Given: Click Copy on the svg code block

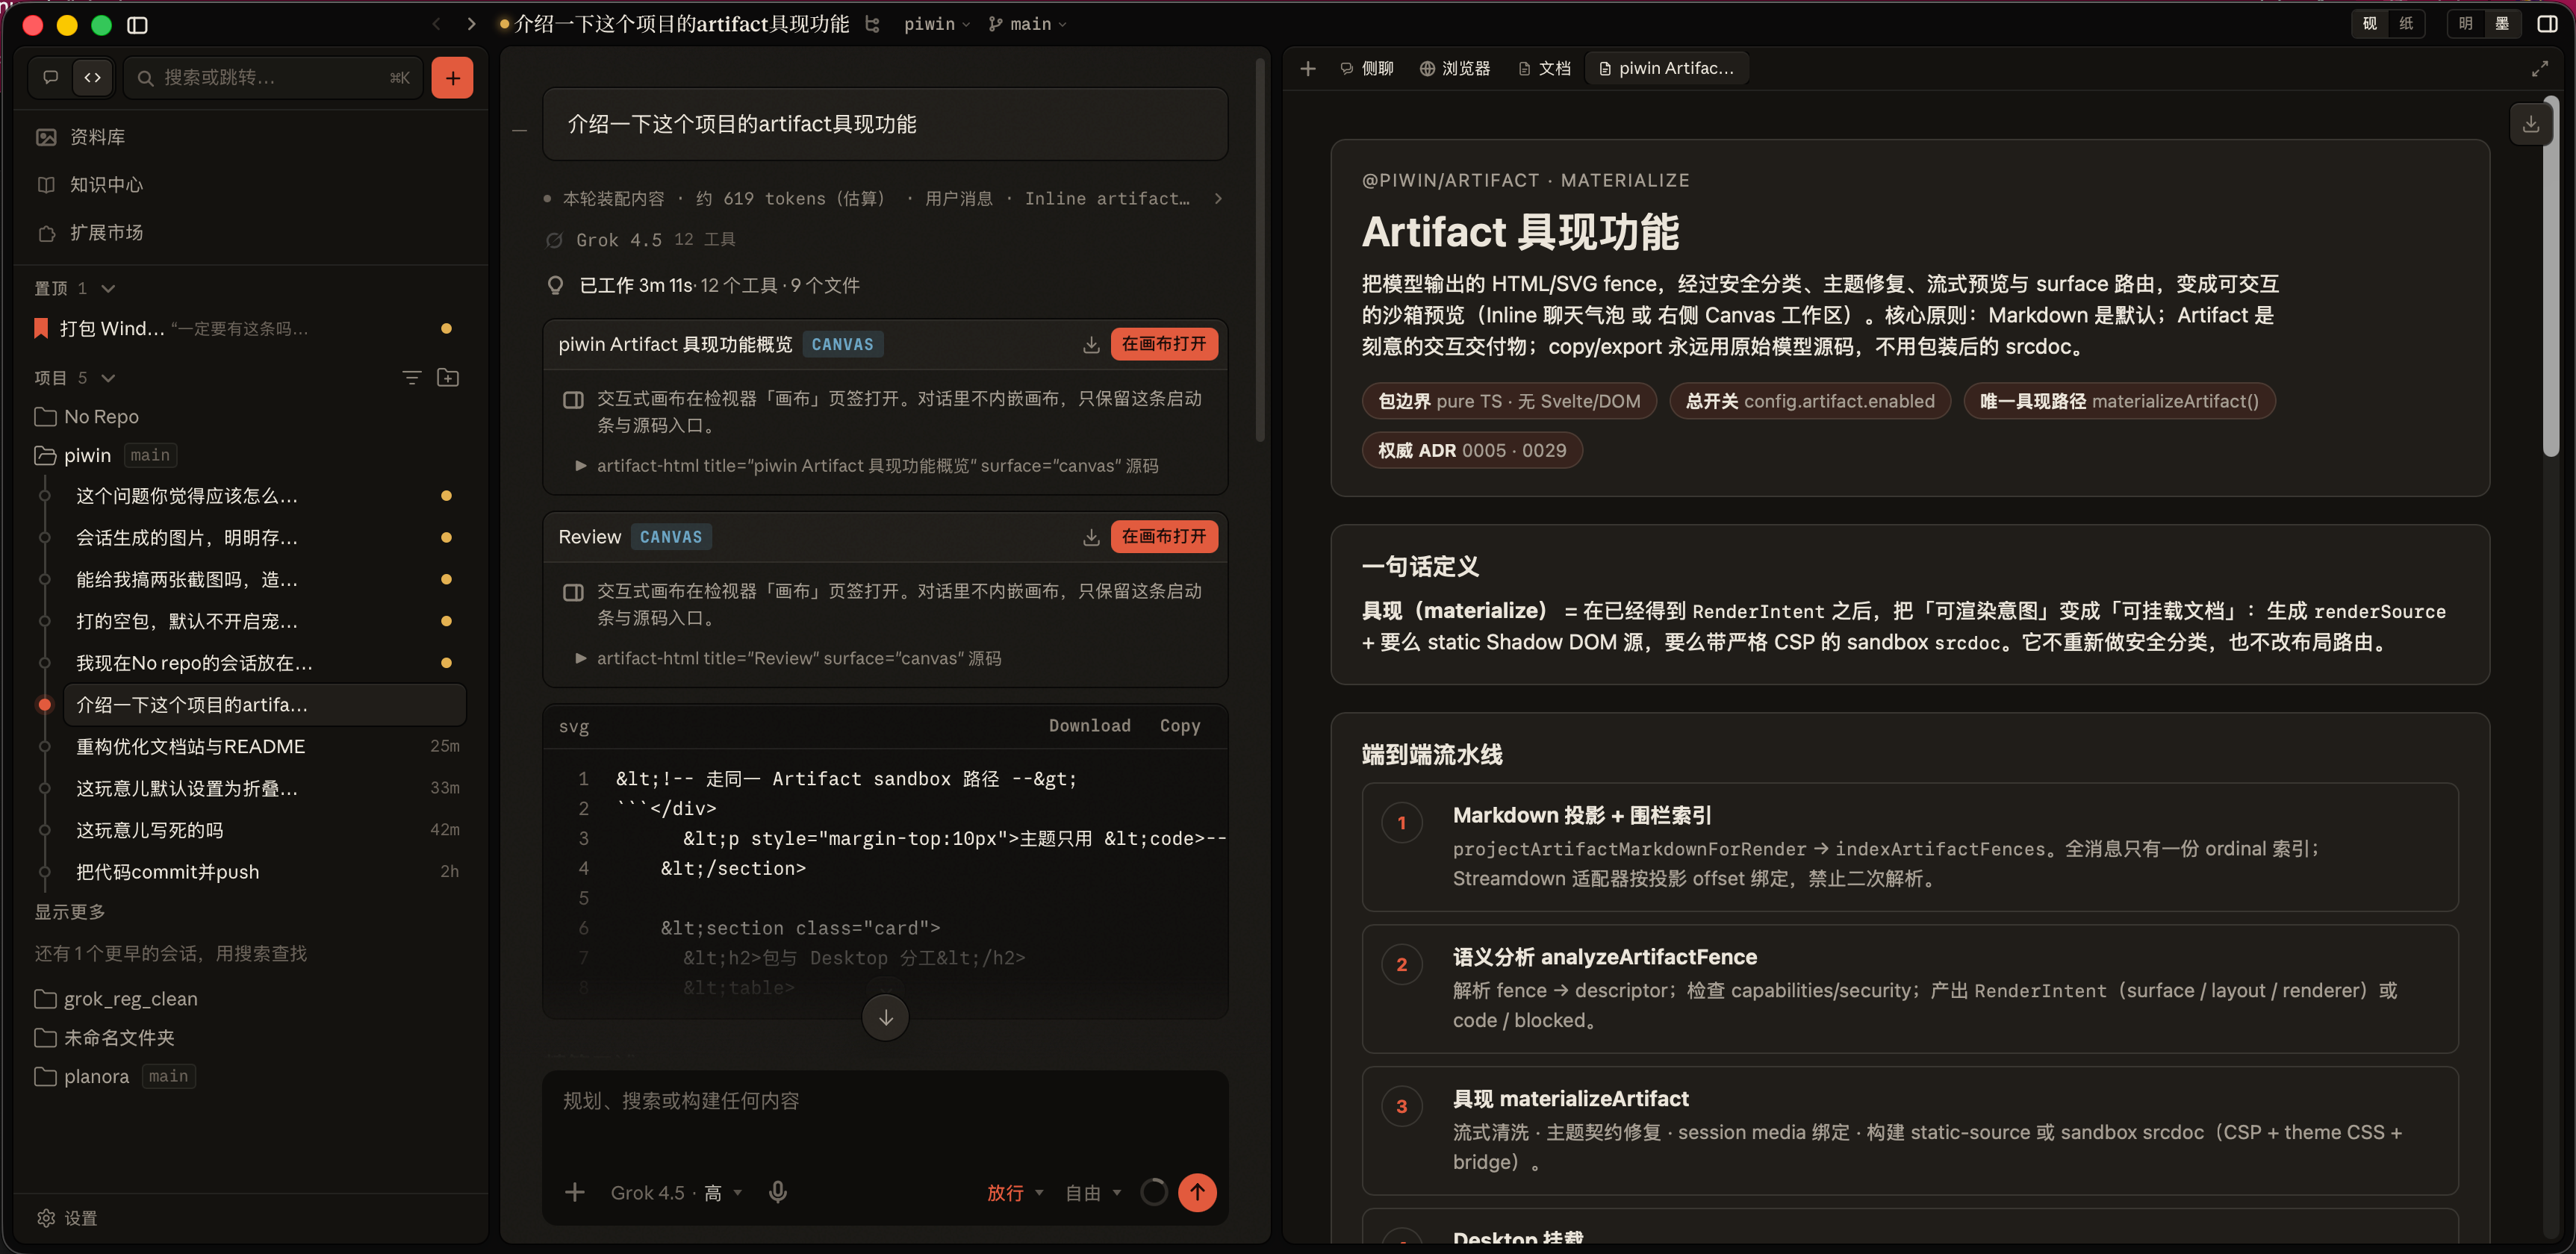Looking at the screenshot, I should [1179, 726].
